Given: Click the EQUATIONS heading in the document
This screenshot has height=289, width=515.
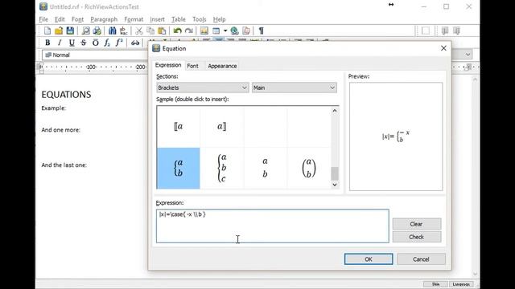Looking at the screenshot, I should [66, 95].
